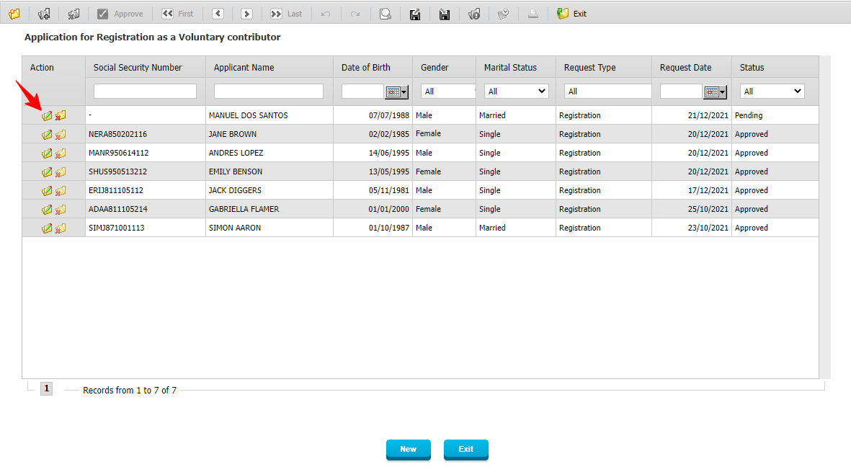The height and width of the screenshot is (472, 851).
Task: Click the MANR950614112 social security number cell
Action: (x=146, y=153)
